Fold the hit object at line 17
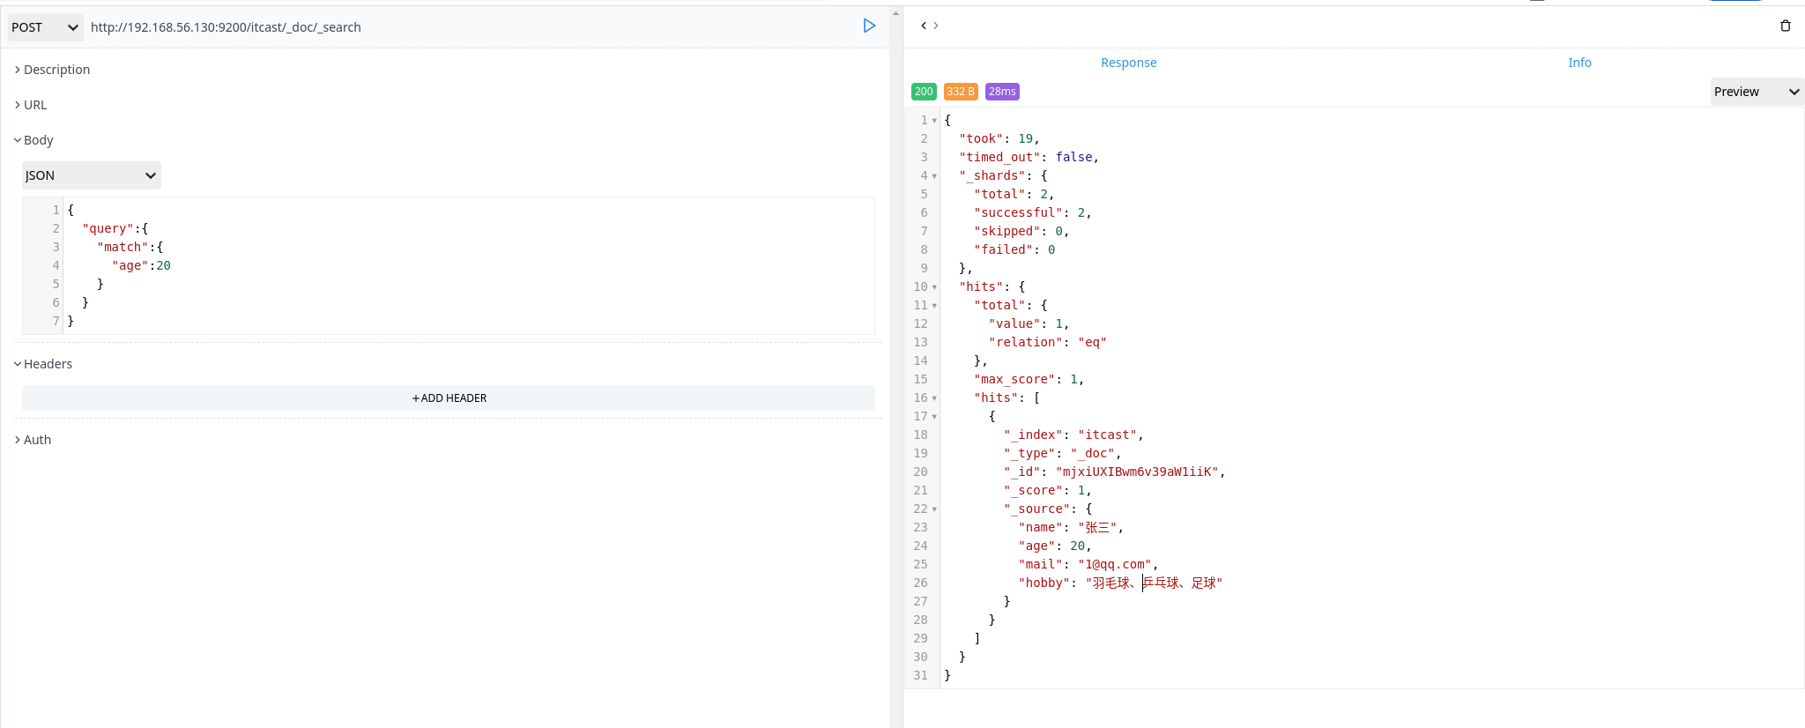 click(x=934, y=417)
